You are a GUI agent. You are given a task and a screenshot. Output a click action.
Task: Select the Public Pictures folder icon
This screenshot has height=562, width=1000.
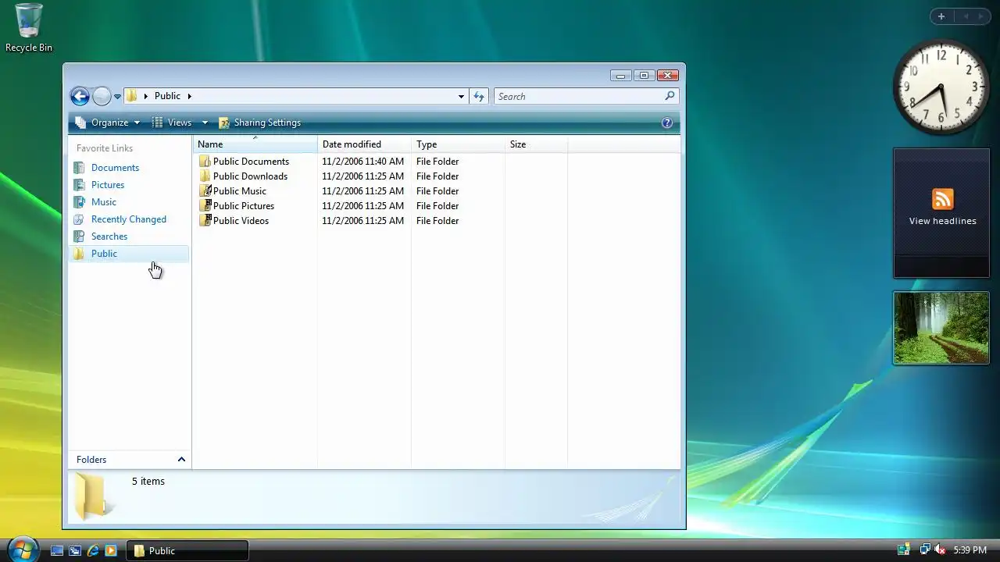[205, 206]
